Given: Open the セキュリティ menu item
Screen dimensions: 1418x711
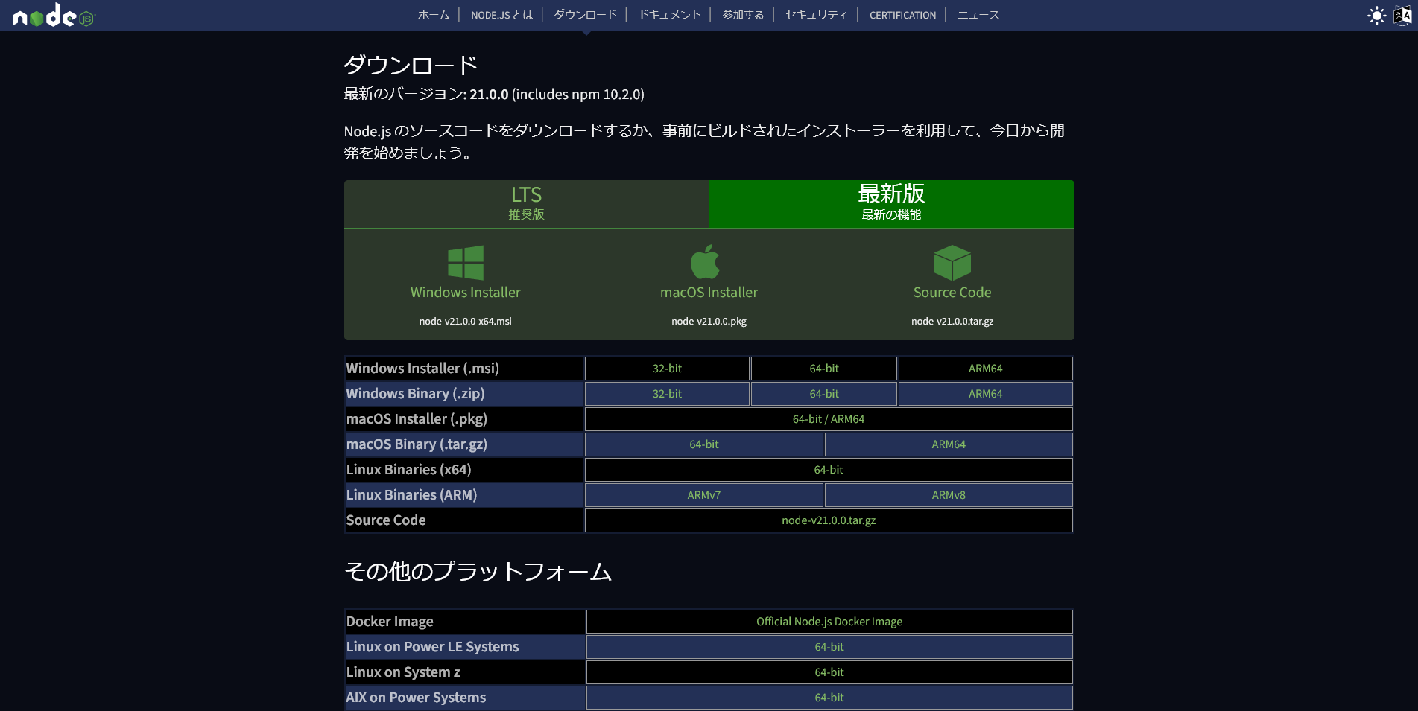Looking at the screenshot, I should pos(817,15).
